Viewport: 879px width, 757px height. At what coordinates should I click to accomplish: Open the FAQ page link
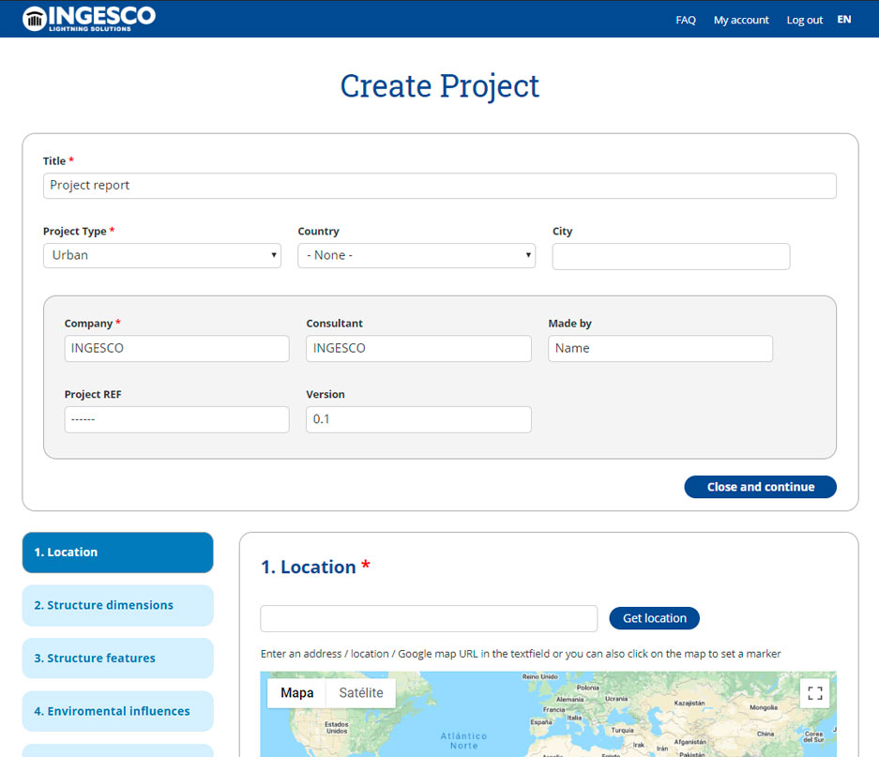[x=686, y=20]
